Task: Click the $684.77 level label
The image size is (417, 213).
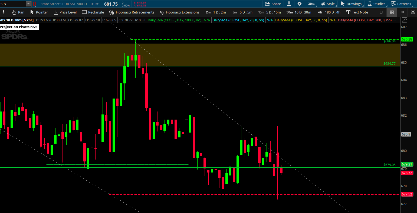Action: pyautogui.click(x=389, y=64)
